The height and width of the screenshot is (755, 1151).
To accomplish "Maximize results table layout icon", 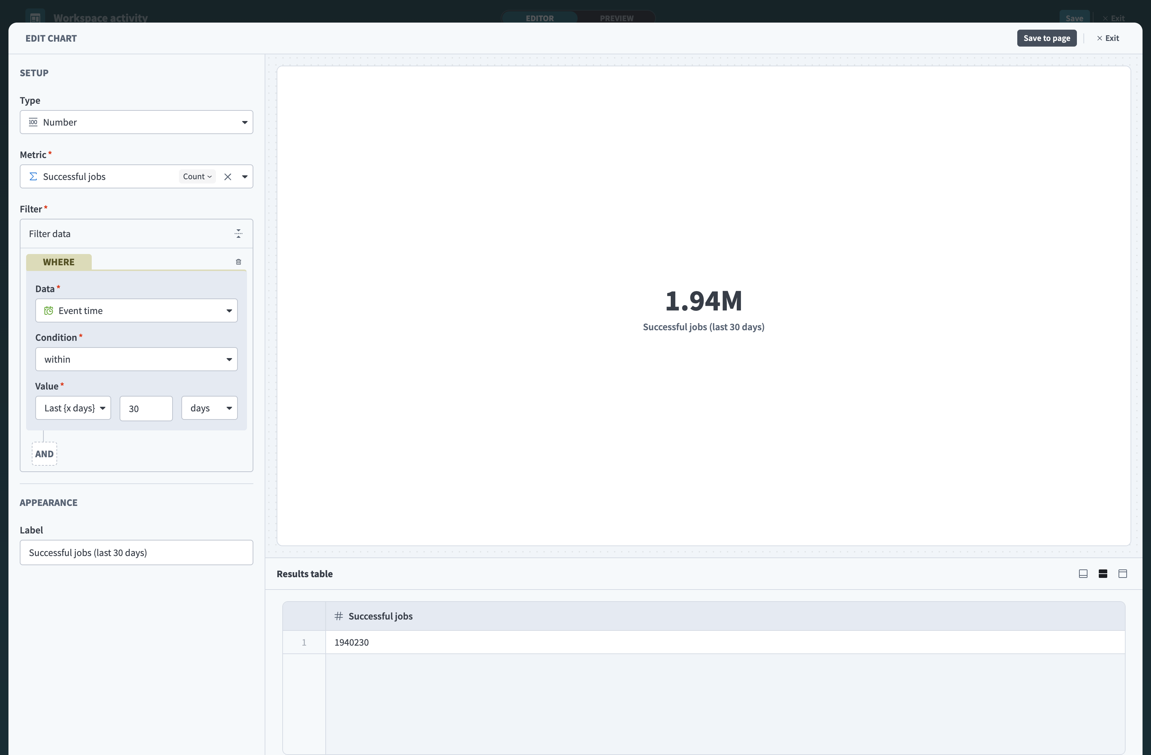I will (x=1122, y=574).
